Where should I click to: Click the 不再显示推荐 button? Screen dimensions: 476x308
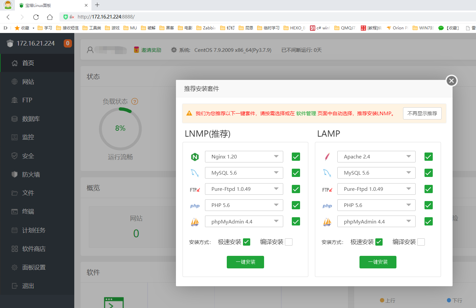click(x=422, y=114)
